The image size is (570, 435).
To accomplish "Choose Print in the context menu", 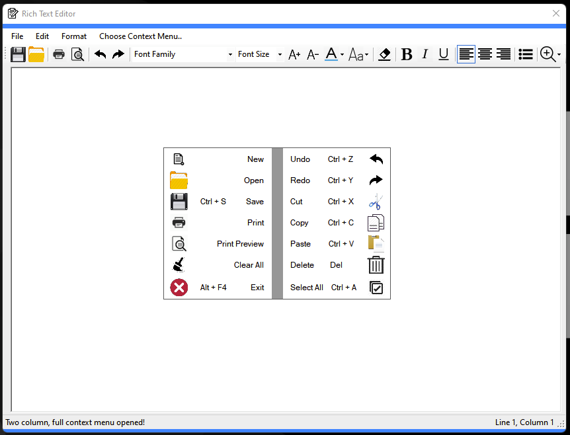I will (x=218, y=222).
